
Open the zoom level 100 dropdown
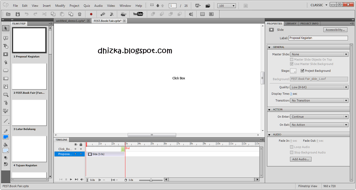(x=226, y=6)
